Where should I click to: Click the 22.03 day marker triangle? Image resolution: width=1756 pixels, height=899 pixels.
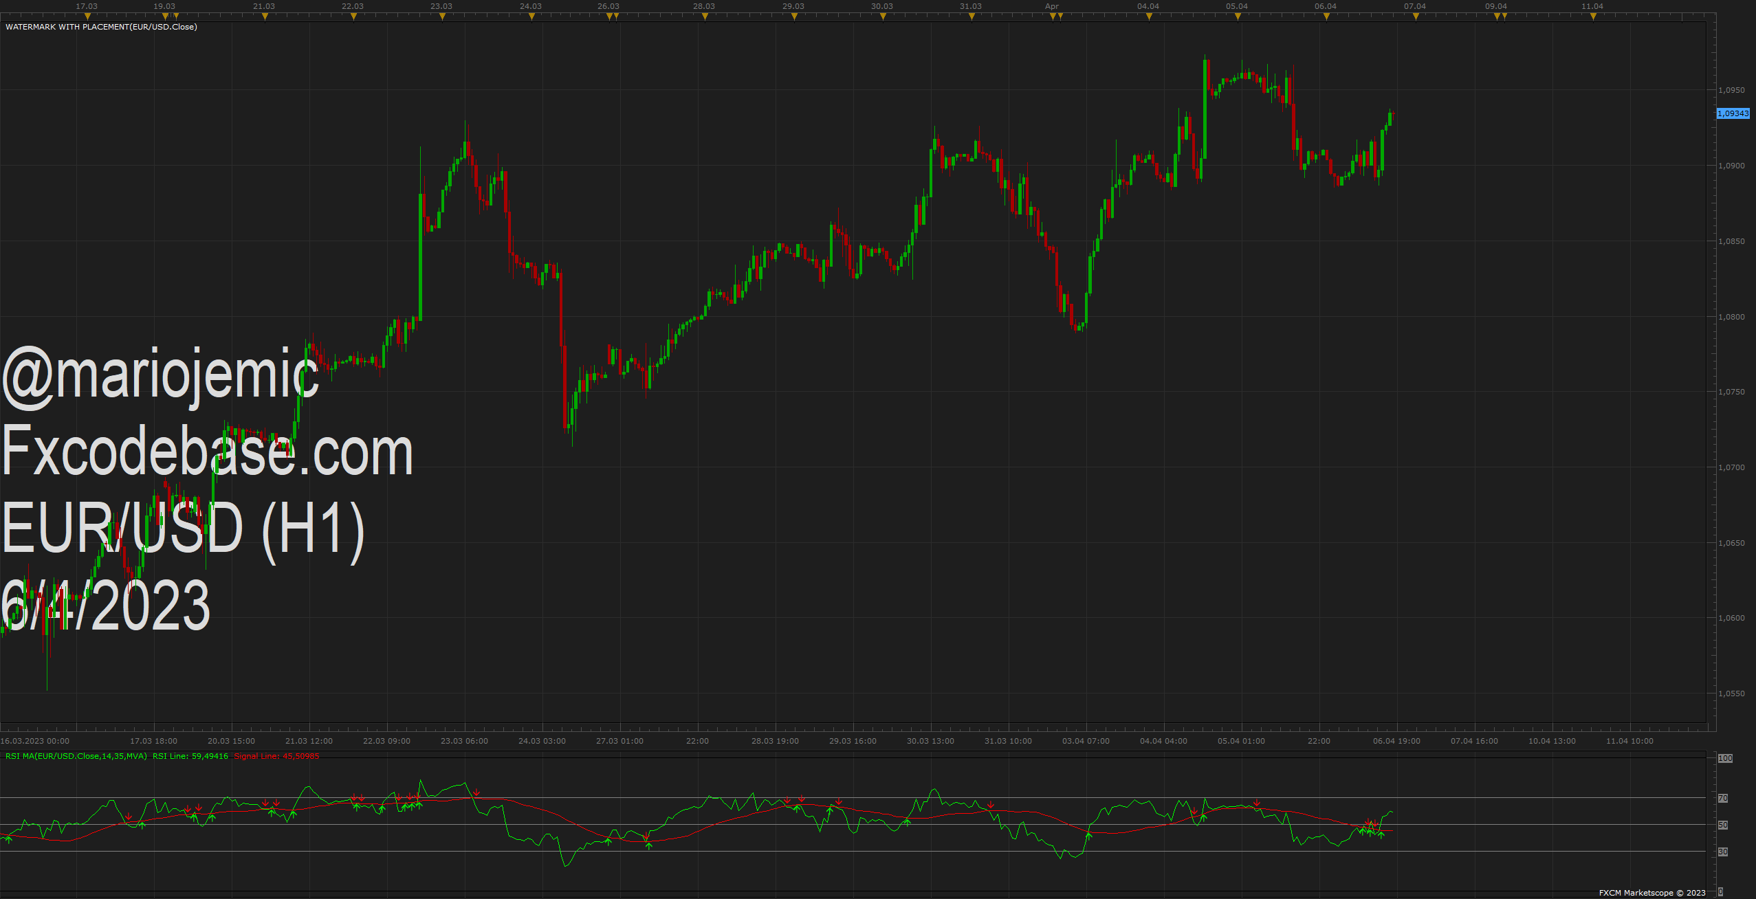tap(353, 16)
